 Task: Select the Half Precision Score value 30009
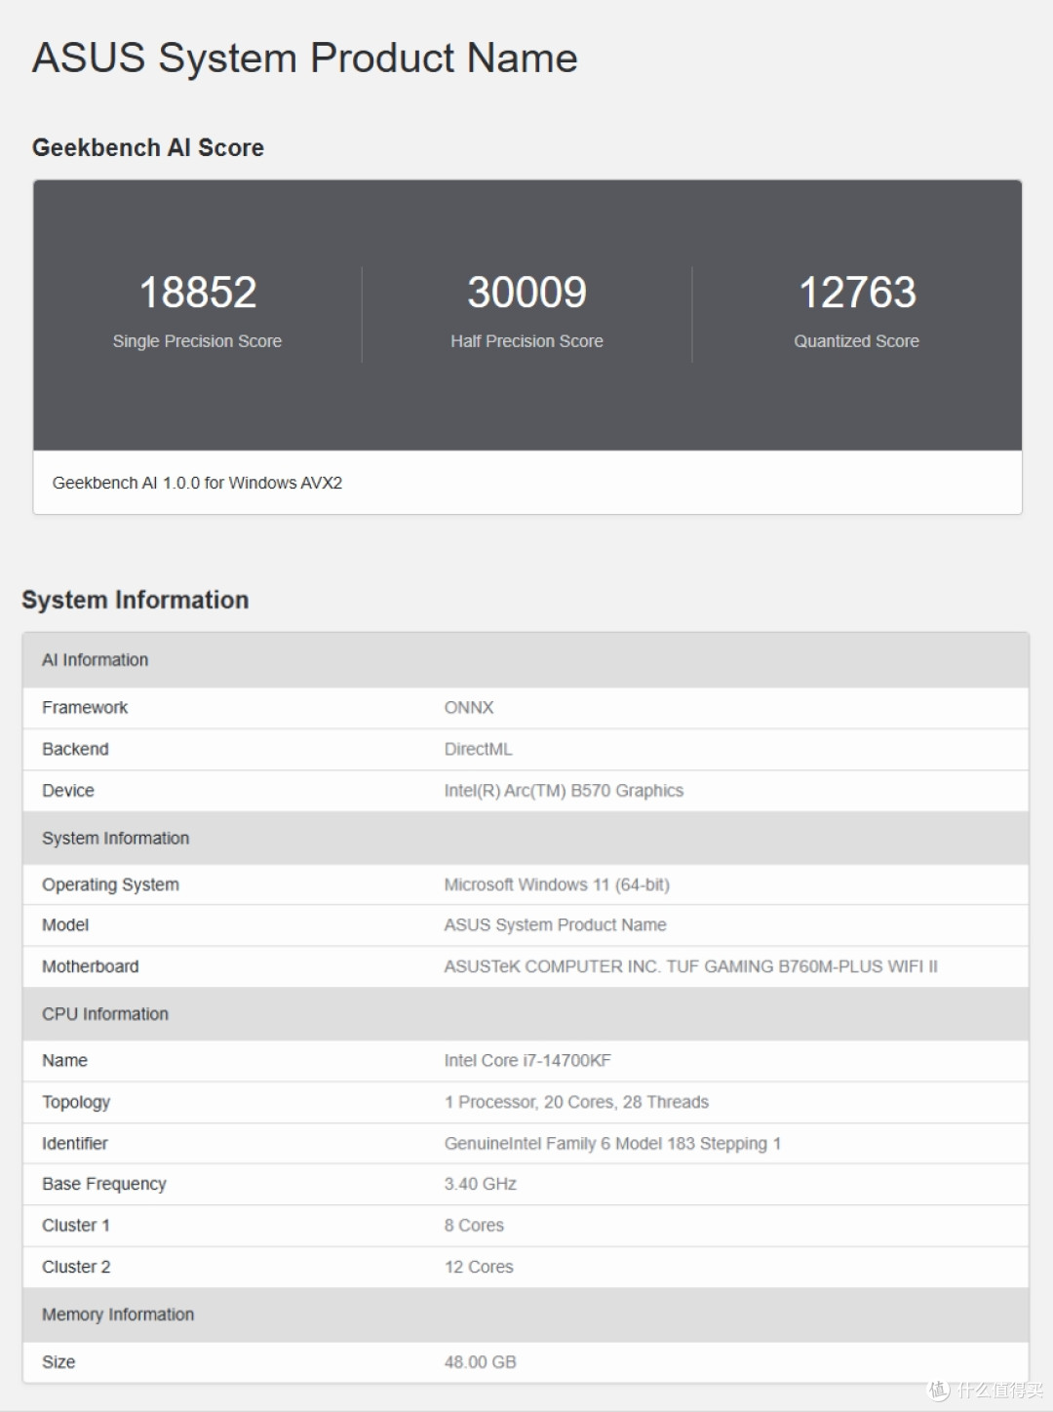(526, 292)
